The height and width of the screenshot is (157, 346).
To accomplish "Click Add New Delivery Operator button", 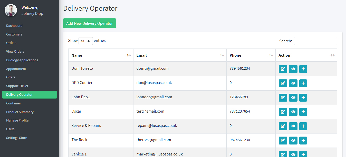I will pyautogui.click(x=90, y=23).
